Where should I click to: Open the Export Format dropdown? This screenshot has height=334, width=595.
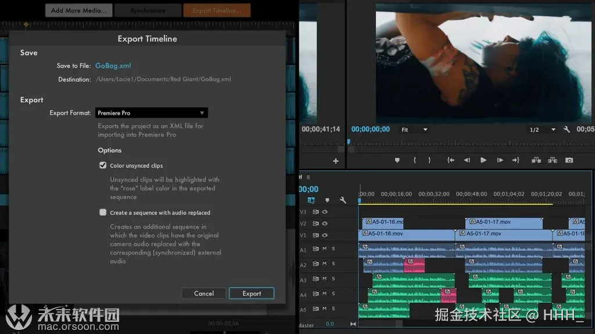pyautogui.click(x=152, y=113)
